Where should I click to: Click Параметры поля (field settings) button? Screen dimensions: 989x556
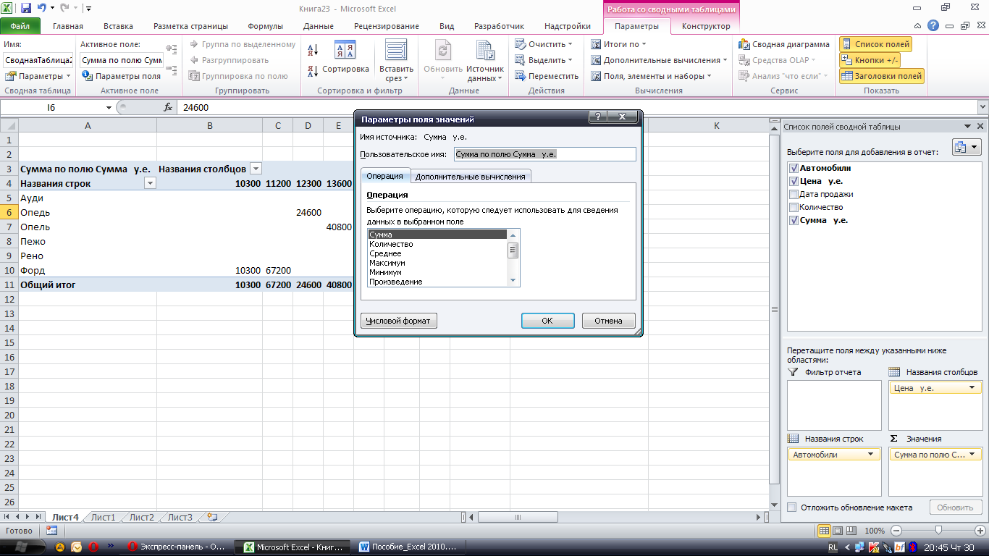click(x=121, y=76)
